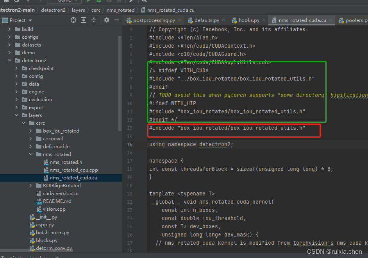Image resolution: width=368 pixels, height=258 pixels.
Task: Click csrc in the breadcrumb bar
Action: pos(96,10)
